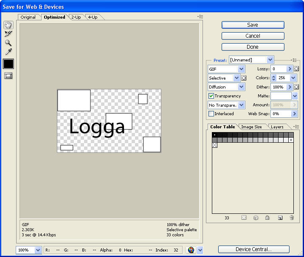Switch to the Color Table tab
The width and height of the screenshot is (304, 257).
tap(222, 127)
